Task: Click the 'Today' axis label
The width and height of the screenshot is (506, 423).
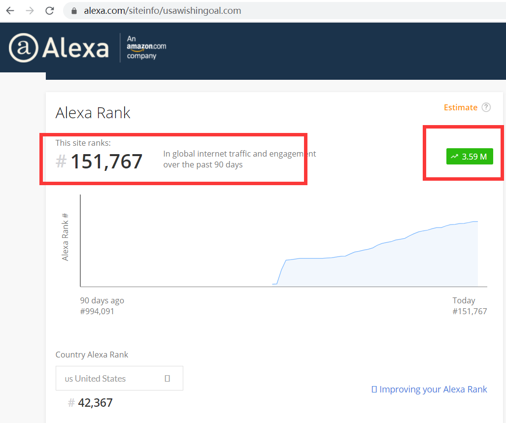Action: (x=464, y=300)
